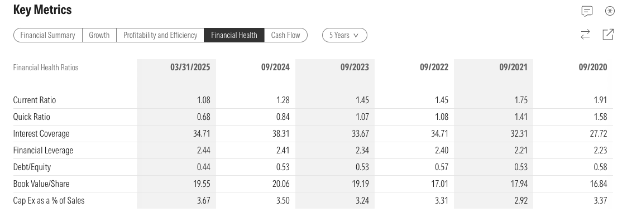This screenshot has height=217, width=627.
Task: Select the Quick Ratio row label
Action: pyautogui.click(x=32, y=117)
